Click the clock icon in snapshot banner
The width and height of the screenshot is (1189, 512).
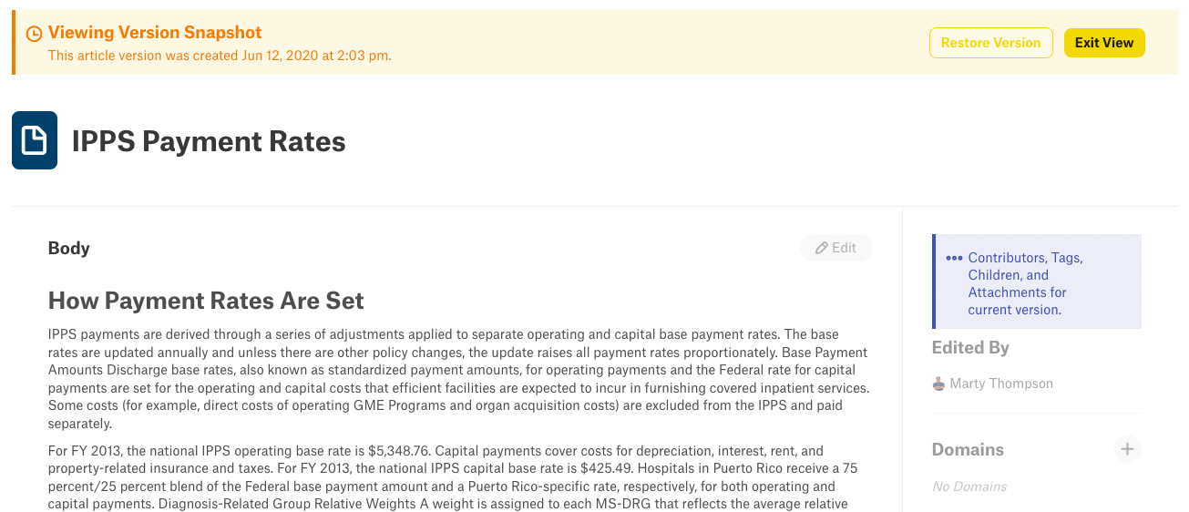pyautogui.click(x=34, y=34)
